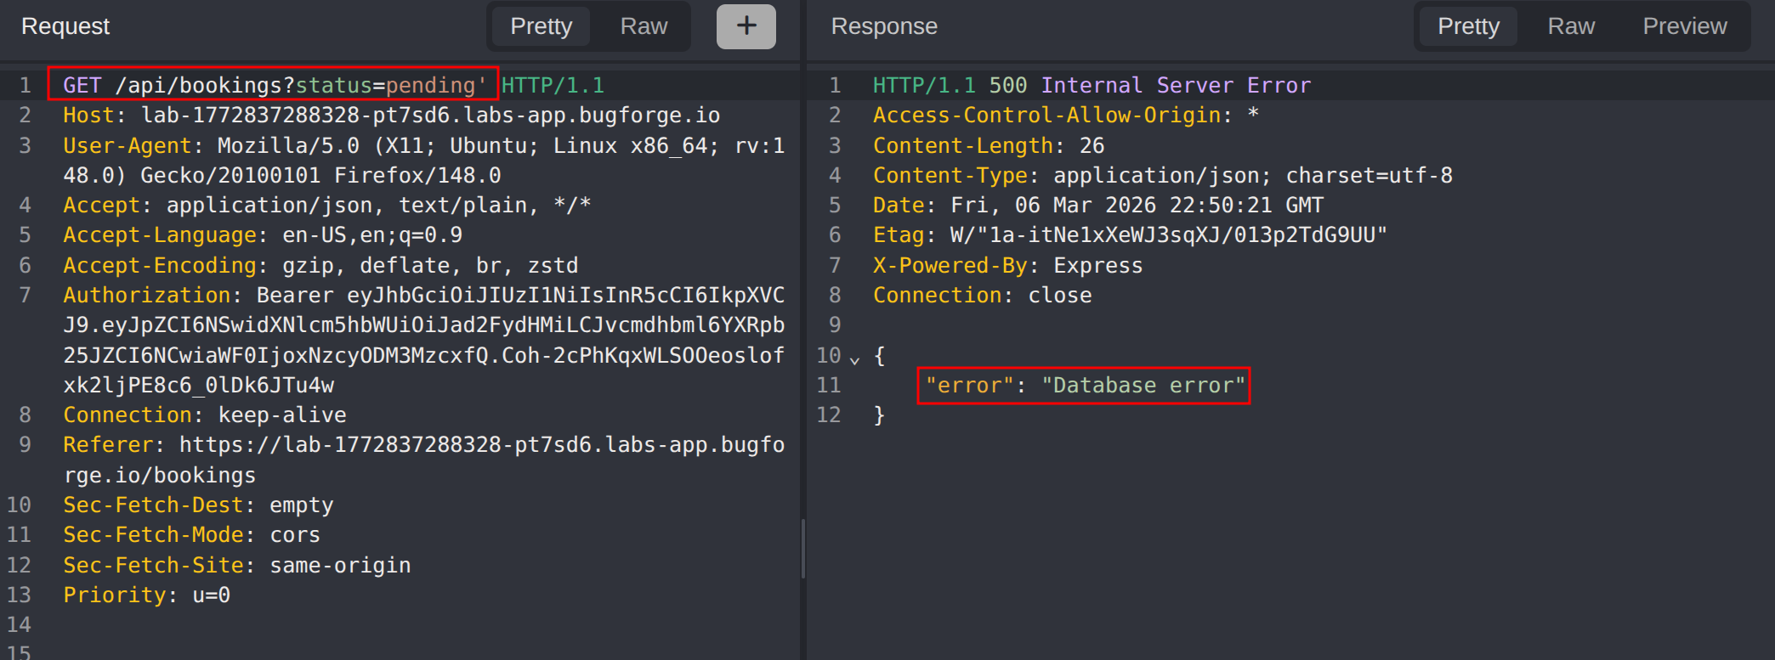Click the Referer header URL

[x=481, y=445]
